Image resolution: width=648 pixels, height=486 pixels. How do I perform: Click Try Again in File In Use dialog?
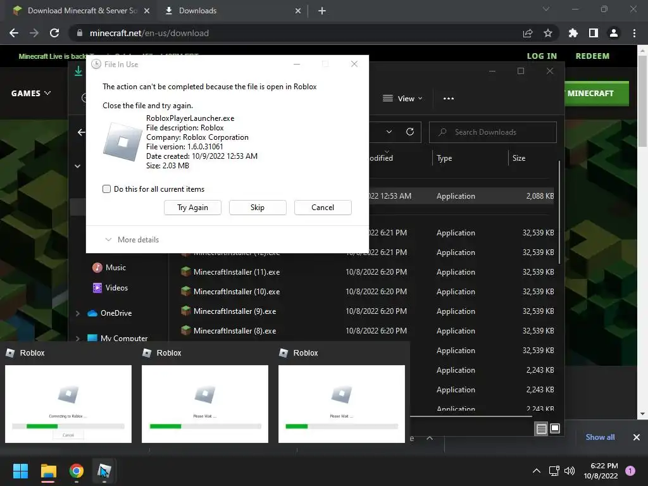[x=192, y=208]
